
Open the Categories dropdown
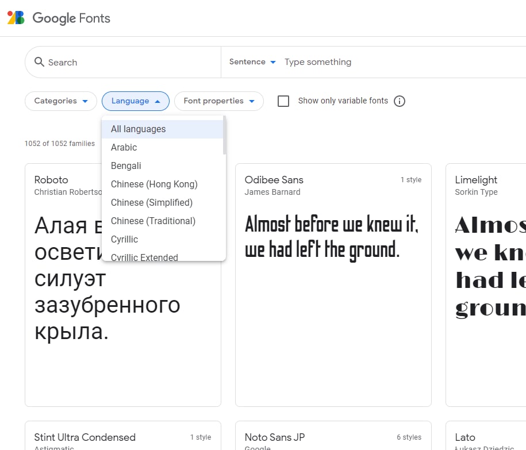pyautogui.click(x=61, y=101)
